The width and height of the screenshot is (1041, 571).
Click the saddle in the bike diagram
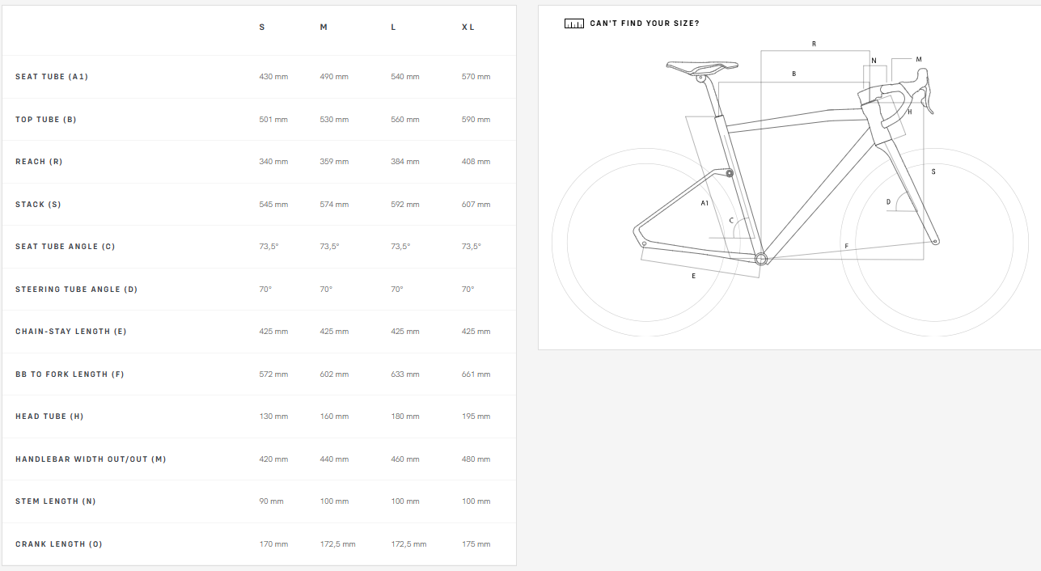pyautogui.click(x=702, y=66)
